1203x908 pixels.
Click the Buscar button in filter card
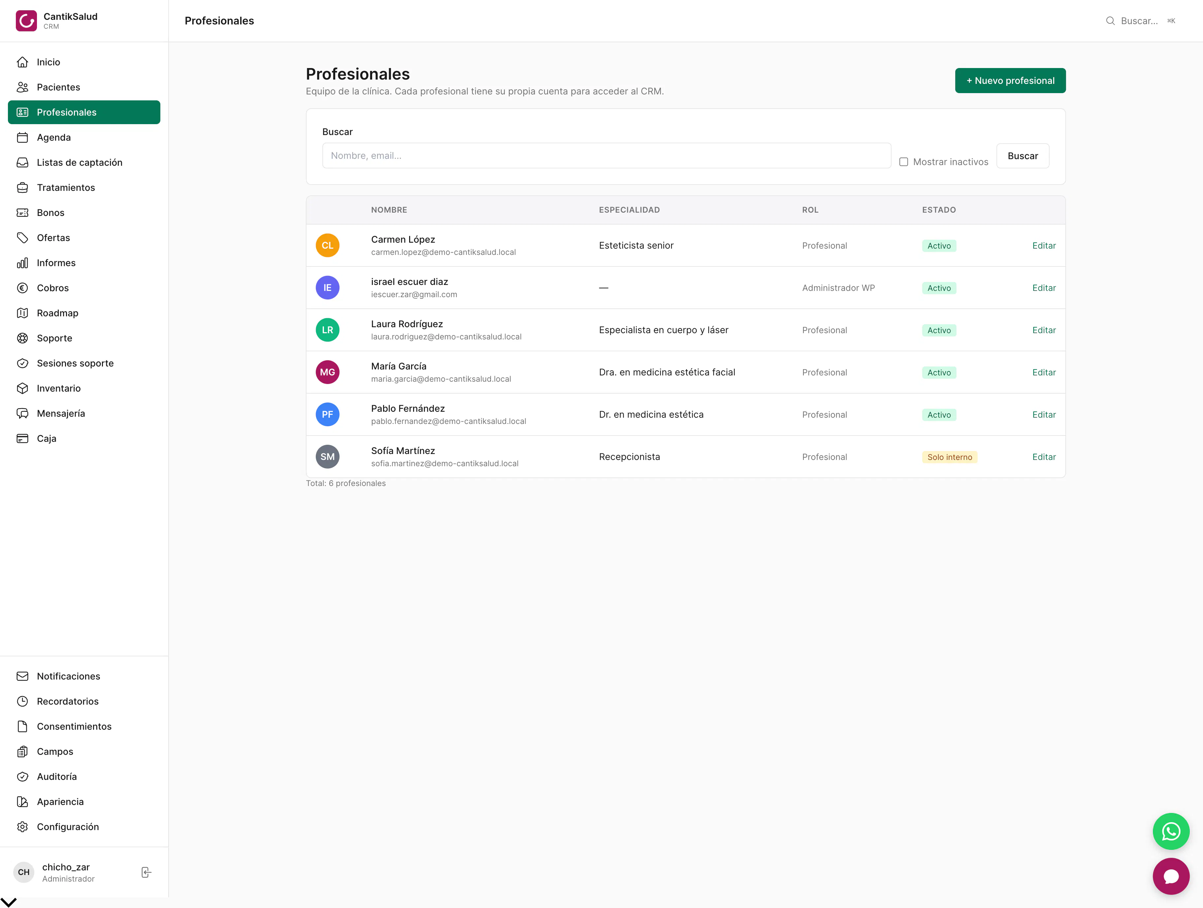1023,156
